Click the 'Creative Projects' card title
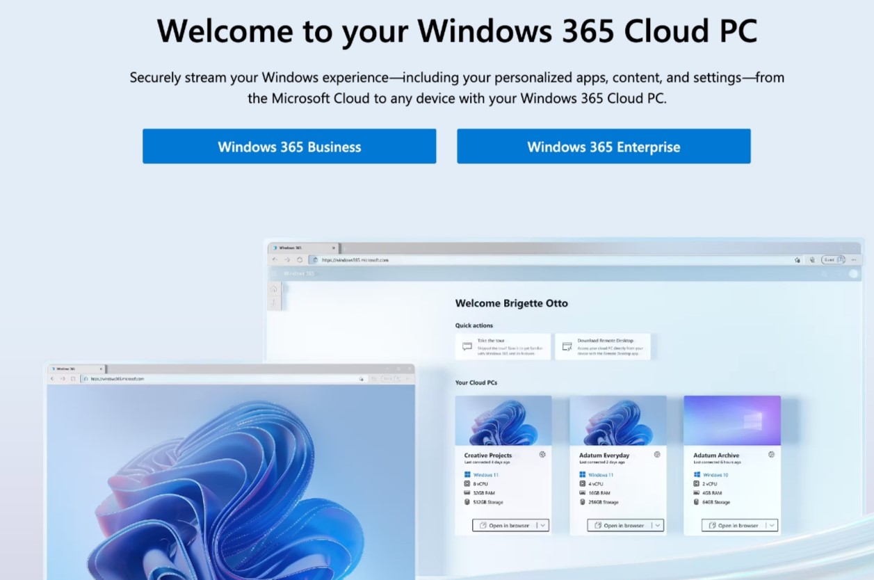 tap(488, 456)
